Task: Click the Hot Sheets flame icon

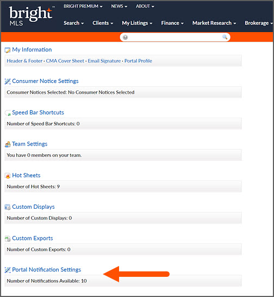Action: tap(8, 176)
